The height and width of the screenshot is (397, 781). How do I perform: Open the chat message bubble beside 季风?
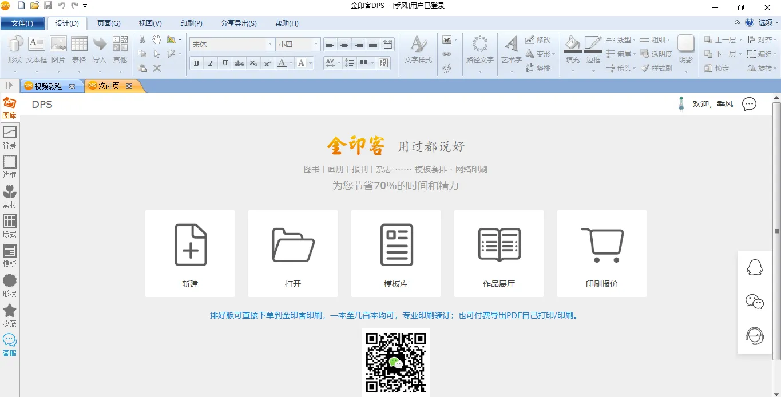click(x=749, y=104)
